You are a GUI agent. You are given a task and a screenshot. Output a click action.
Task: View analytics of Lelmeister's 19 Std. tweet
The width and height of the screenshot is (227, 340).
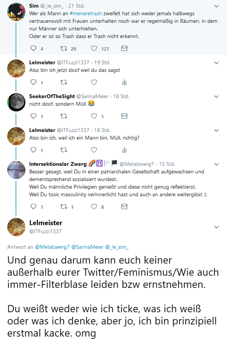point(124,83)
